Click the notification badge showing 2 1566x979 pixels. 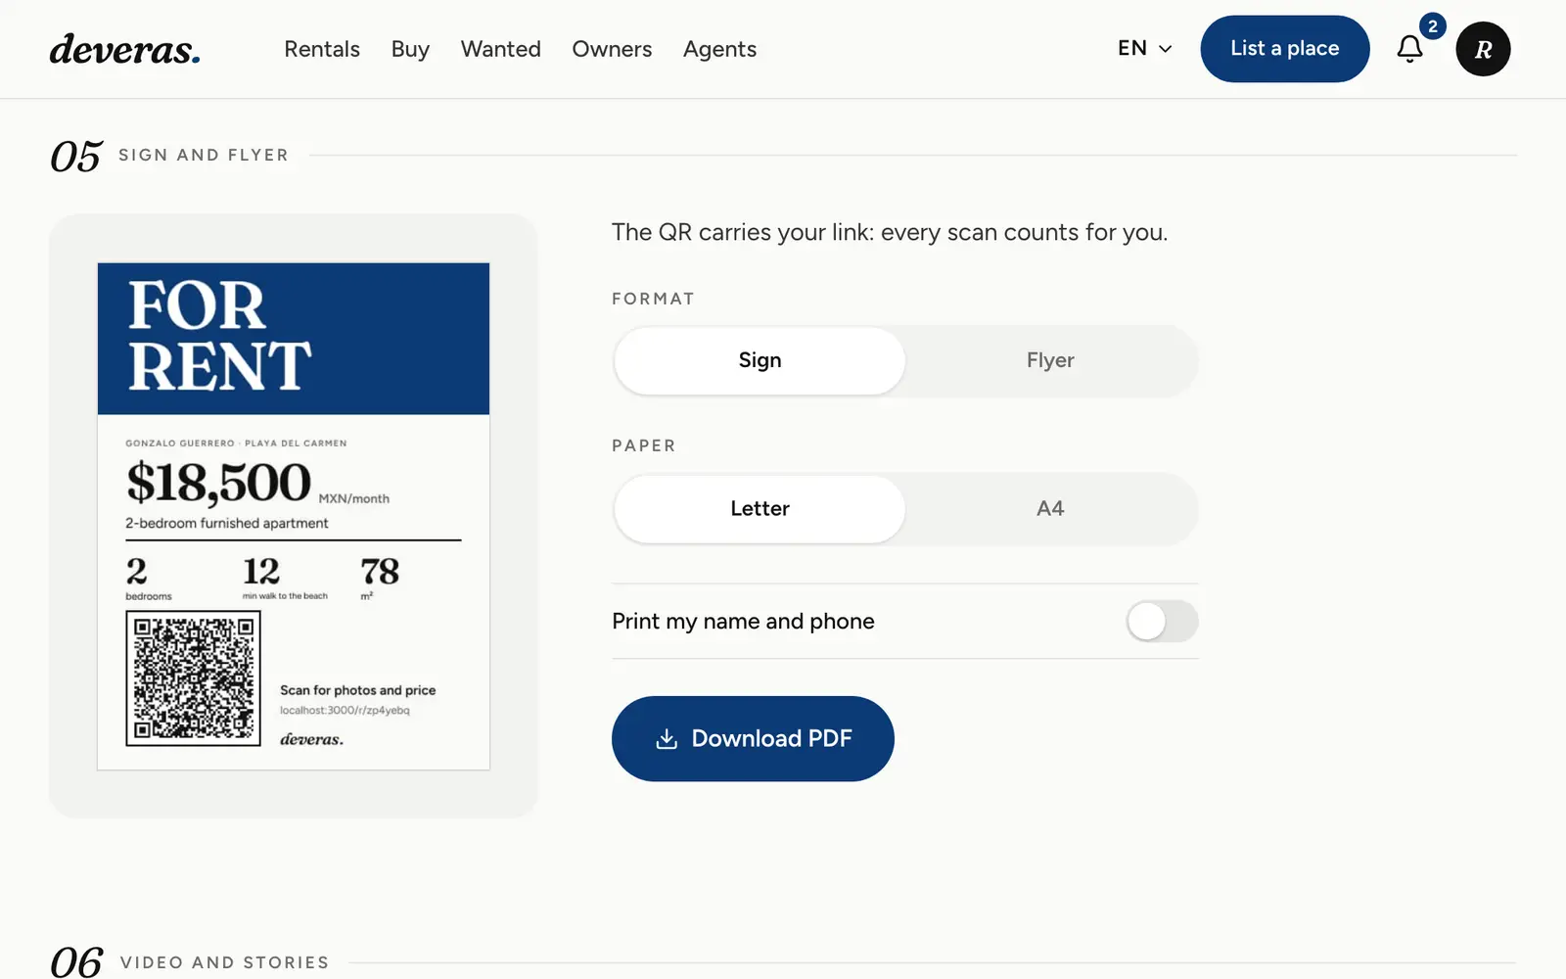pos(1433,26)
